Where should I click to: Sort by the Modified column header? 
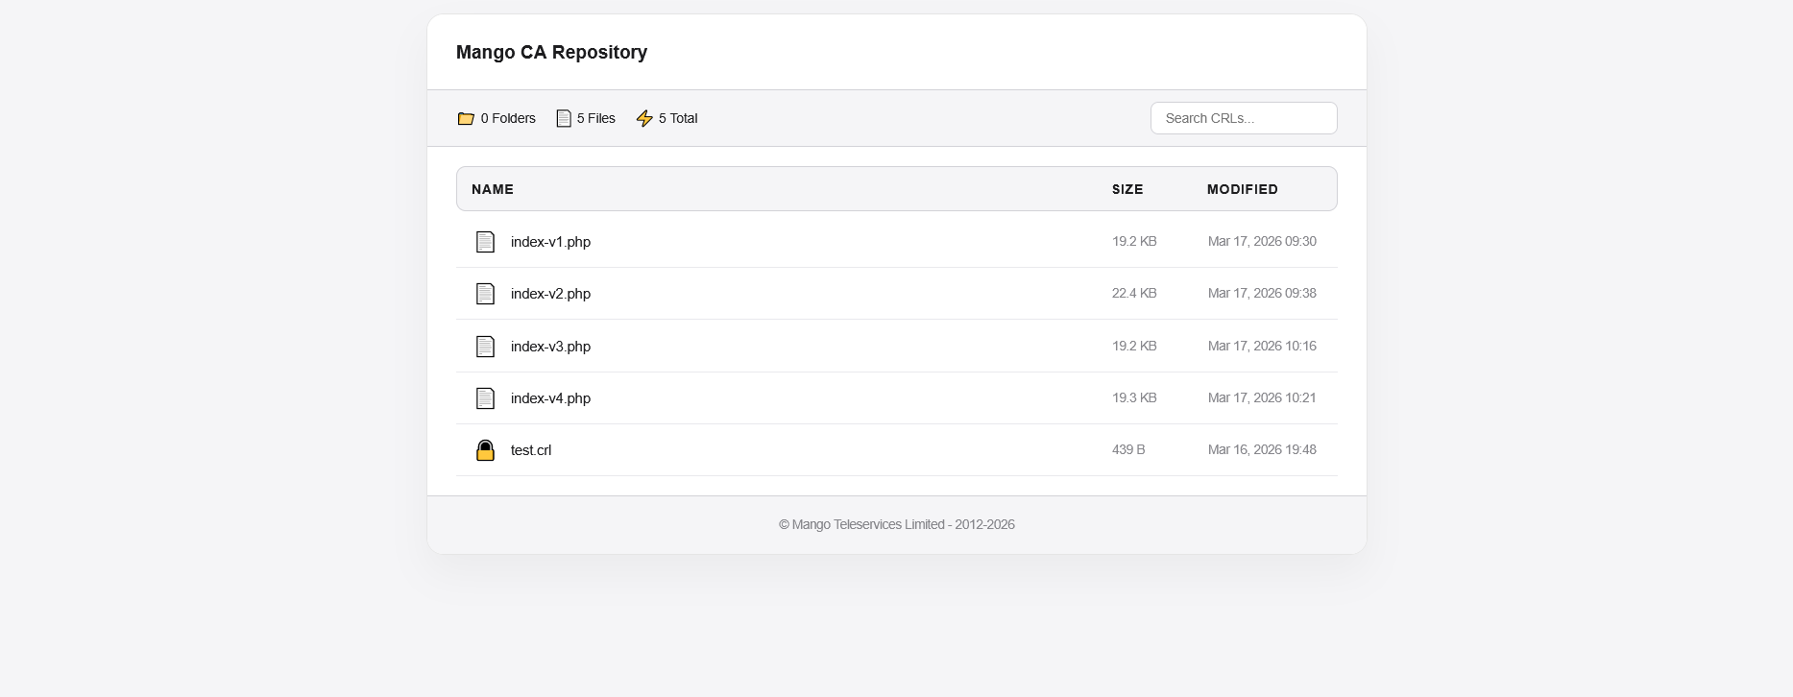point(1242,189)
